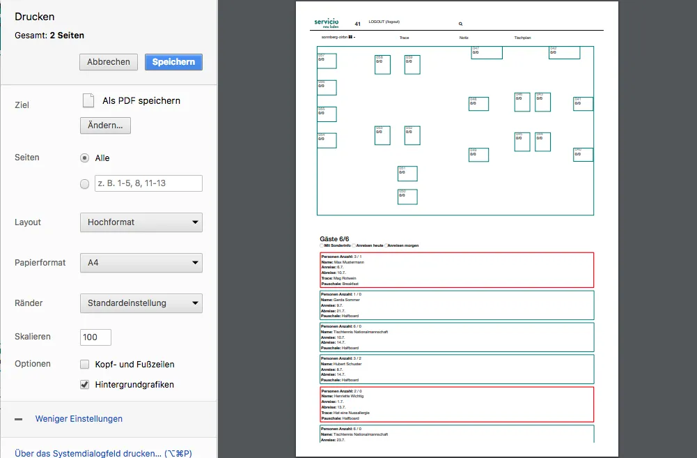Click table 044 in the floor plan
697x458 pixels.
pos(542,142)
